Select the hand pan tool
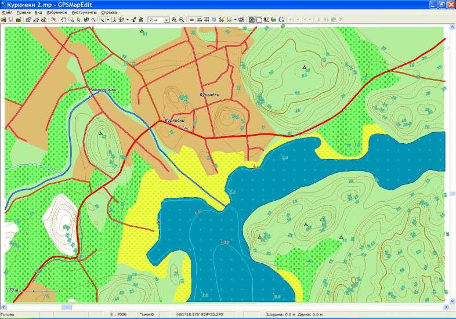The height and width of the screenshot is (319, 456). click(x=63, y=20)
